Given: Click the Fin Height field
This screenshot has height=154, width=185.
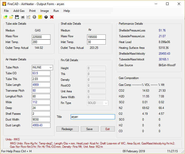Looking at the screenshot, I should point(96,68).
